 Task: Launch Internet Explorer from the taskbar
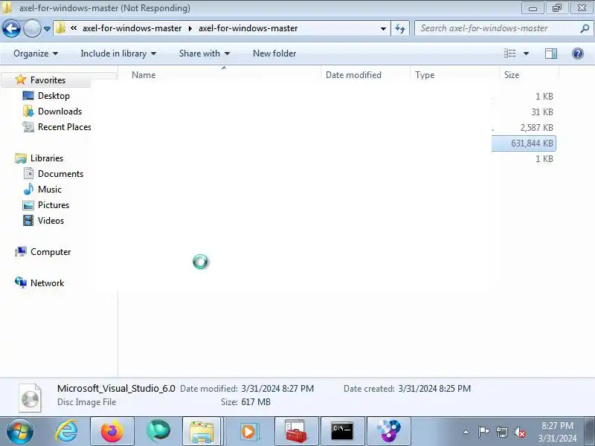click(66, 432)
